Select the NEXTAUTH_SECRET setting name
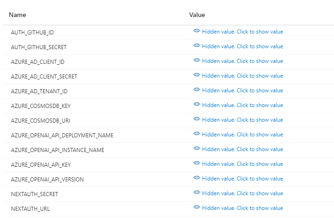The height and width of the screenshot is (220, 334). click(34, 194)
